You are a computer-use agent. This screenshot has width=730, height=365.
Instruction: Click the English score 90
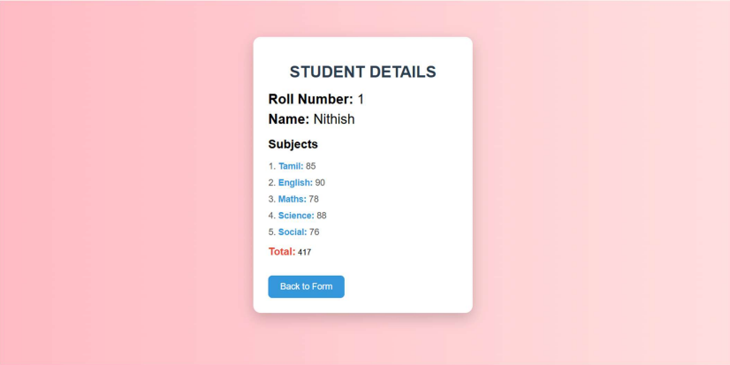[x=320, y=183]
